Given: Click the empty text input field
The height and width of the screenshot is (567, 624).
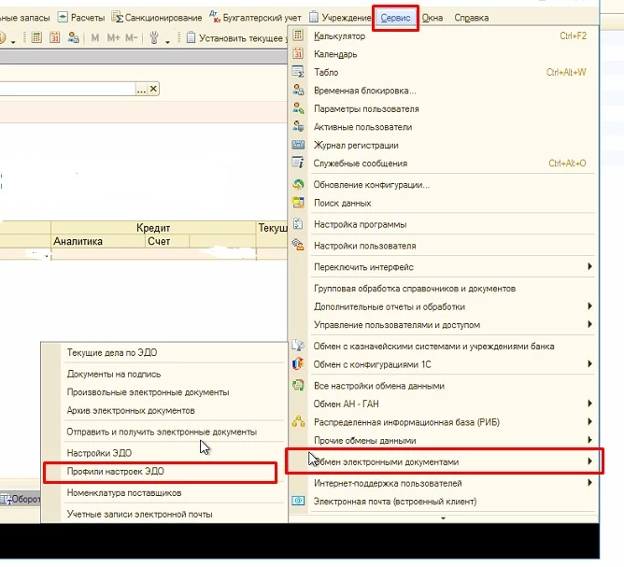Looking at the screenshot, I should [65, 89].
